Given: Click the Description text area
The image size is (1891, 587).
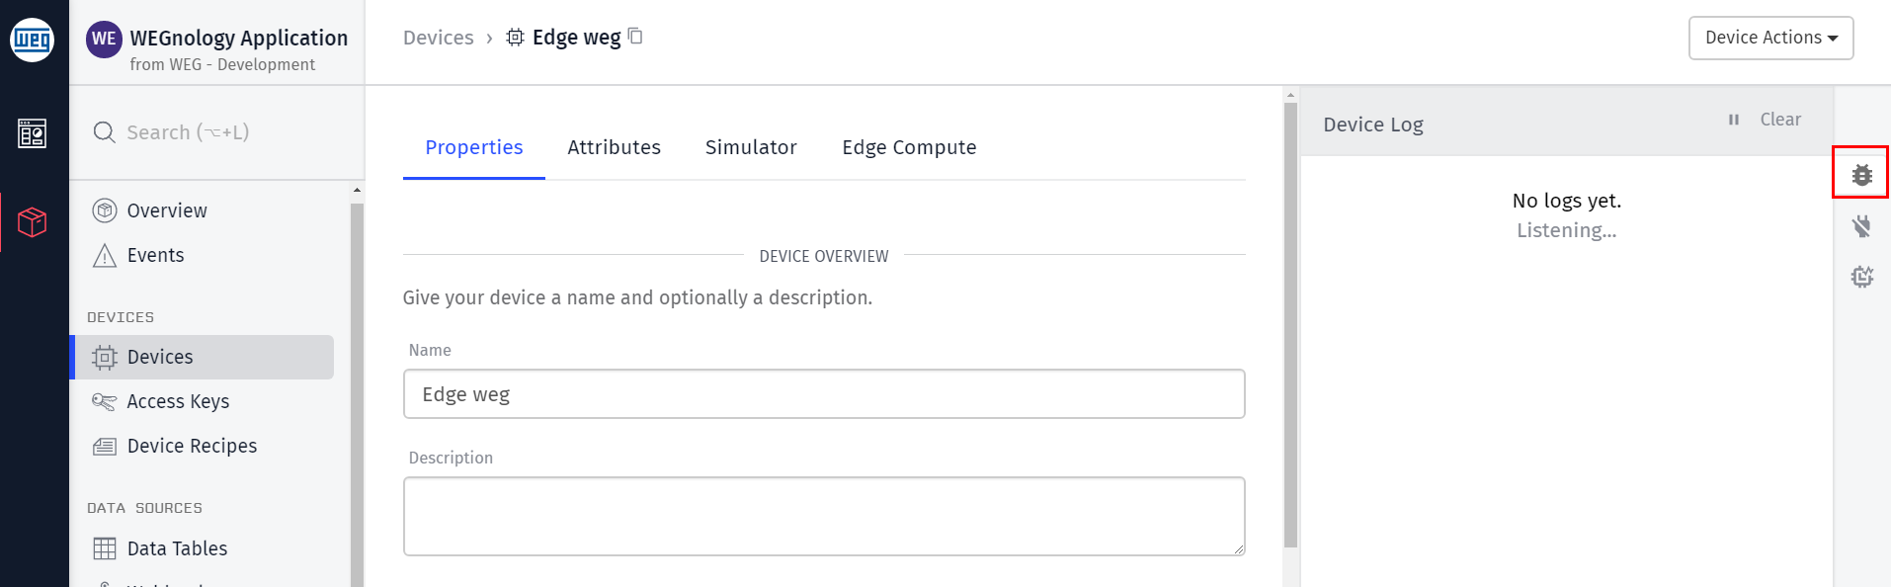Looking at the screenshot, I should tap(824, 516).
